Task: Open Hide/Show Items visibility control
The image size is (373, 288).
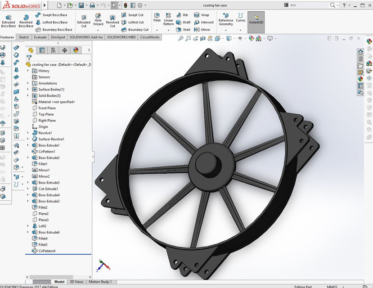Action: 241,39
